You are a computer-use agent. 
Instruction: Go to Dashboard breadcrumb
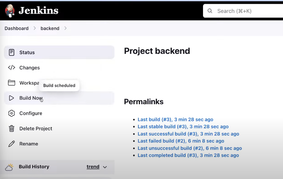17,28
